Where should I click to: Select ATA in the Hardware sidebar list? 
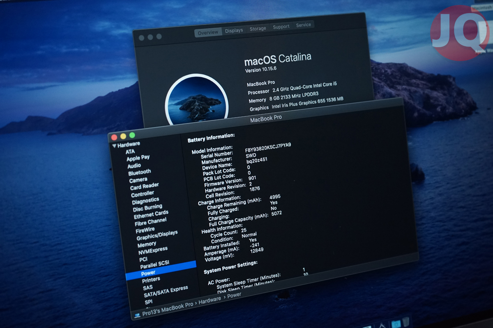click(x=130, y=151)
